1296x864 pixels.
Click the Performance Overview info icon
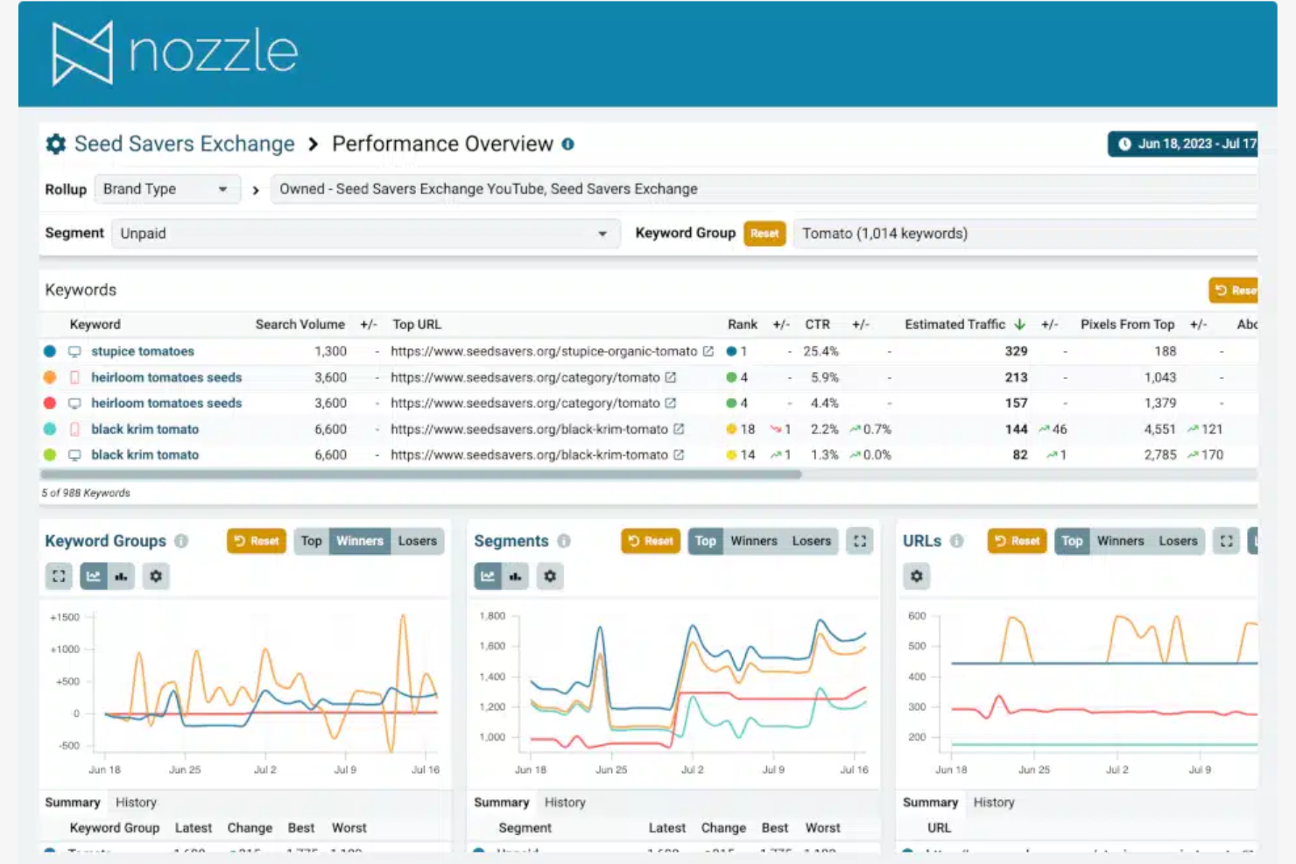coord(567,144)
